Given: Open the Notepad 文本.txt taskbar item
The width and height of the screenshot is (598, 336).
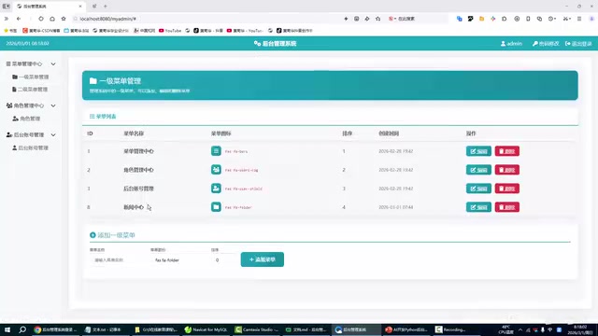Looking at the screenshot, I should coord(106,329).
